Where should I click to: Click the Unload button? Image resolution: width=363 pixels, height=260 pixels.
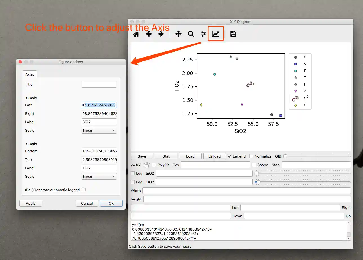pyautogui.click(x=214, y=156)
